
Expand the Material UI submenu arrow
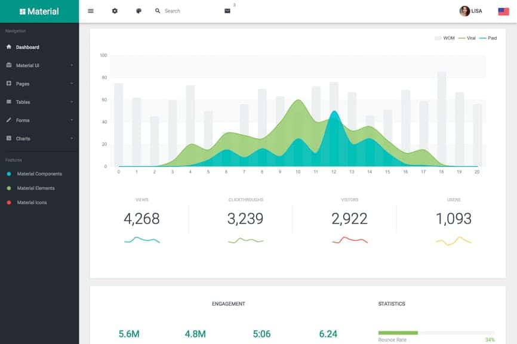tap(72, 65)
